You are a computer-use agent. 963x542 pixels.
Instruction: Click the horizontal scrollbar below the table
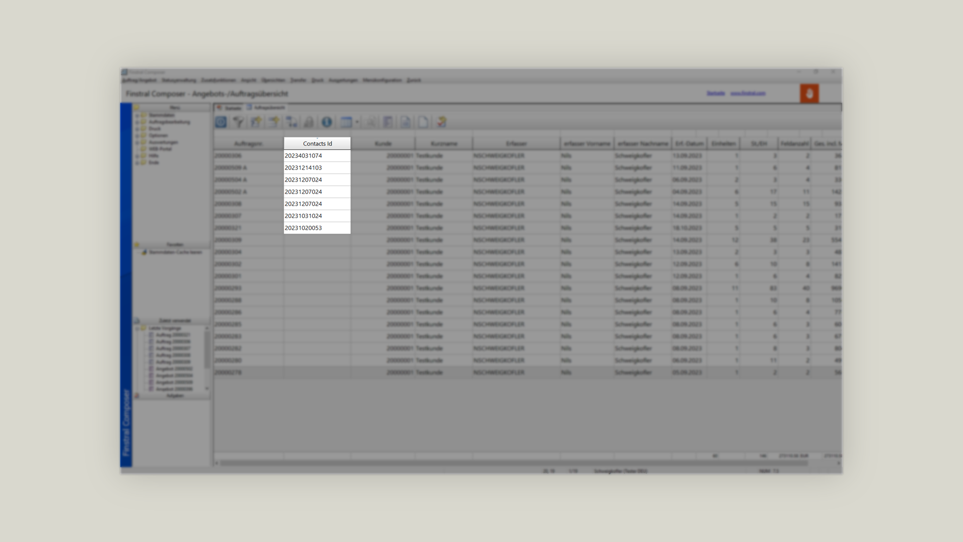click(x=512, y=463)
